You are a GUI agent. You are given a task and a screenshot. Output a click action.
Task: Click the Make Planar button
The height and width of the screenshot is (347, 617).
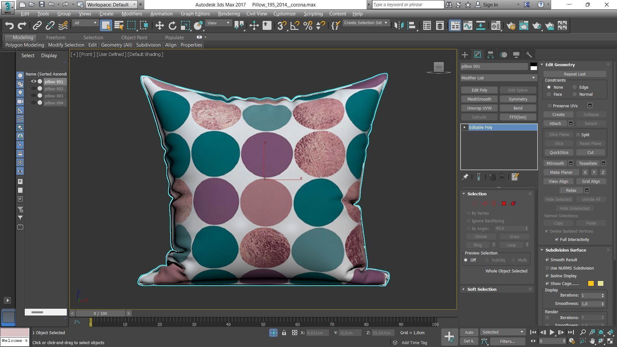coord(561,173)
